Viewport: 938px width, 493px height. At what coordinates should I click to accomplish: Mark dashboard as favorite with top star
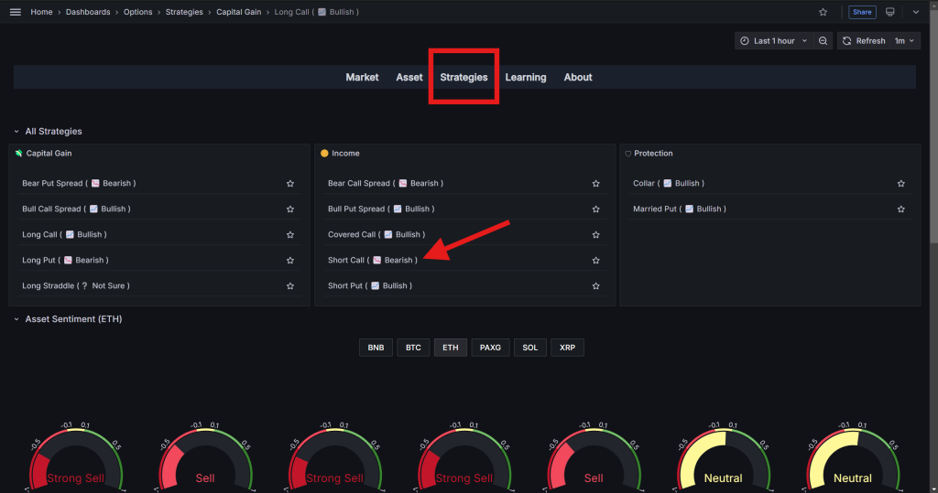pyautogui.click(x=823, y=12)
